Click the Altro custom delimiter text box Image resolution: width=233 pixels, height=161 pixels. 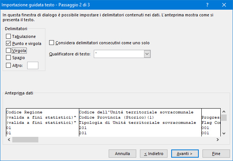(x=33, y=65)
